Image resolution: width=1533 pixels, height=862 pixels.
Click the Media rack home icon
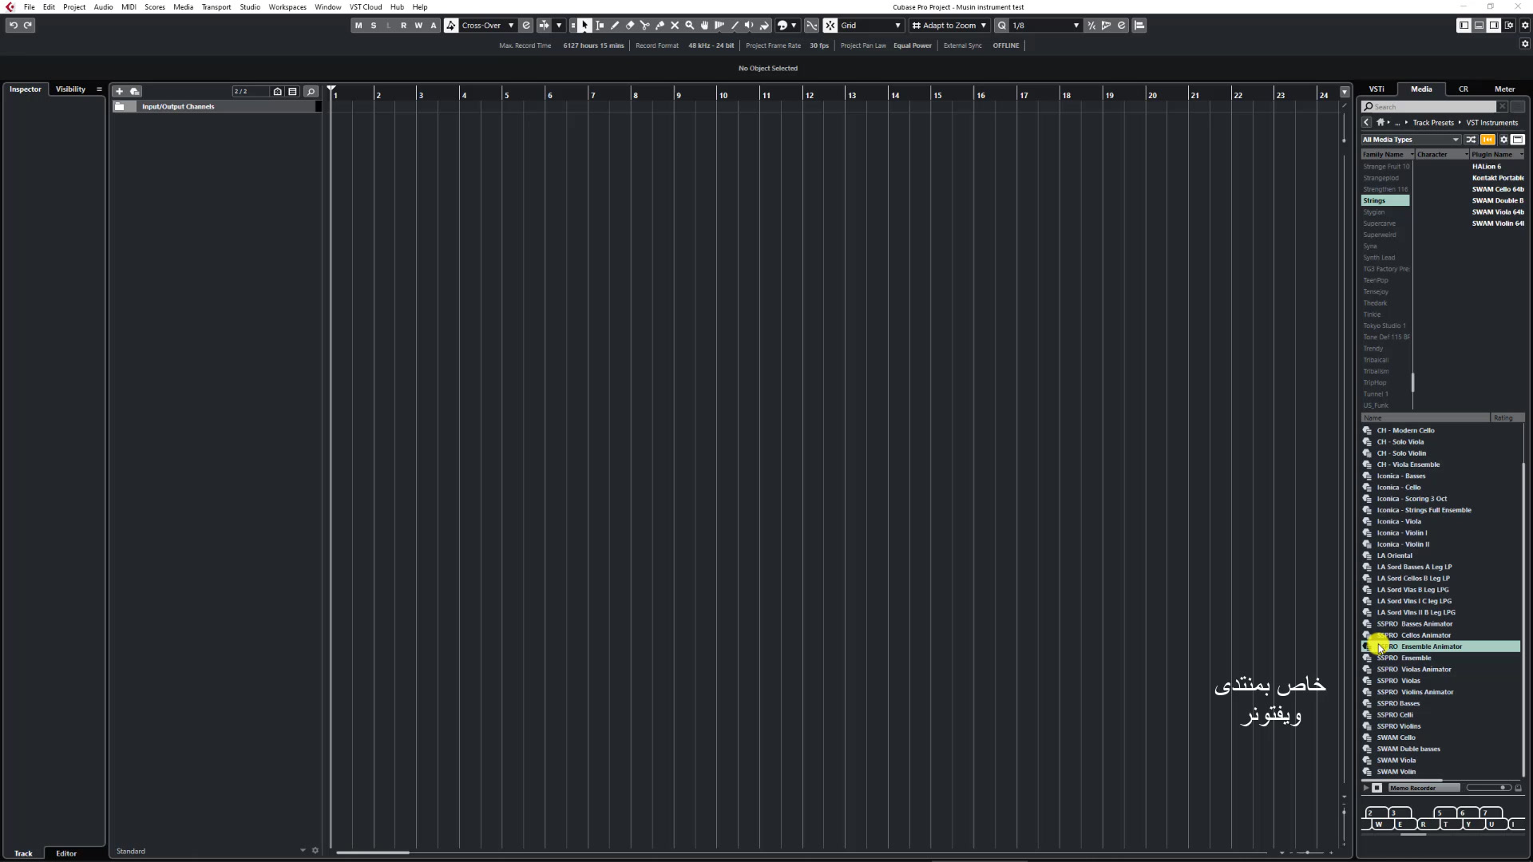click(1380, 123)
